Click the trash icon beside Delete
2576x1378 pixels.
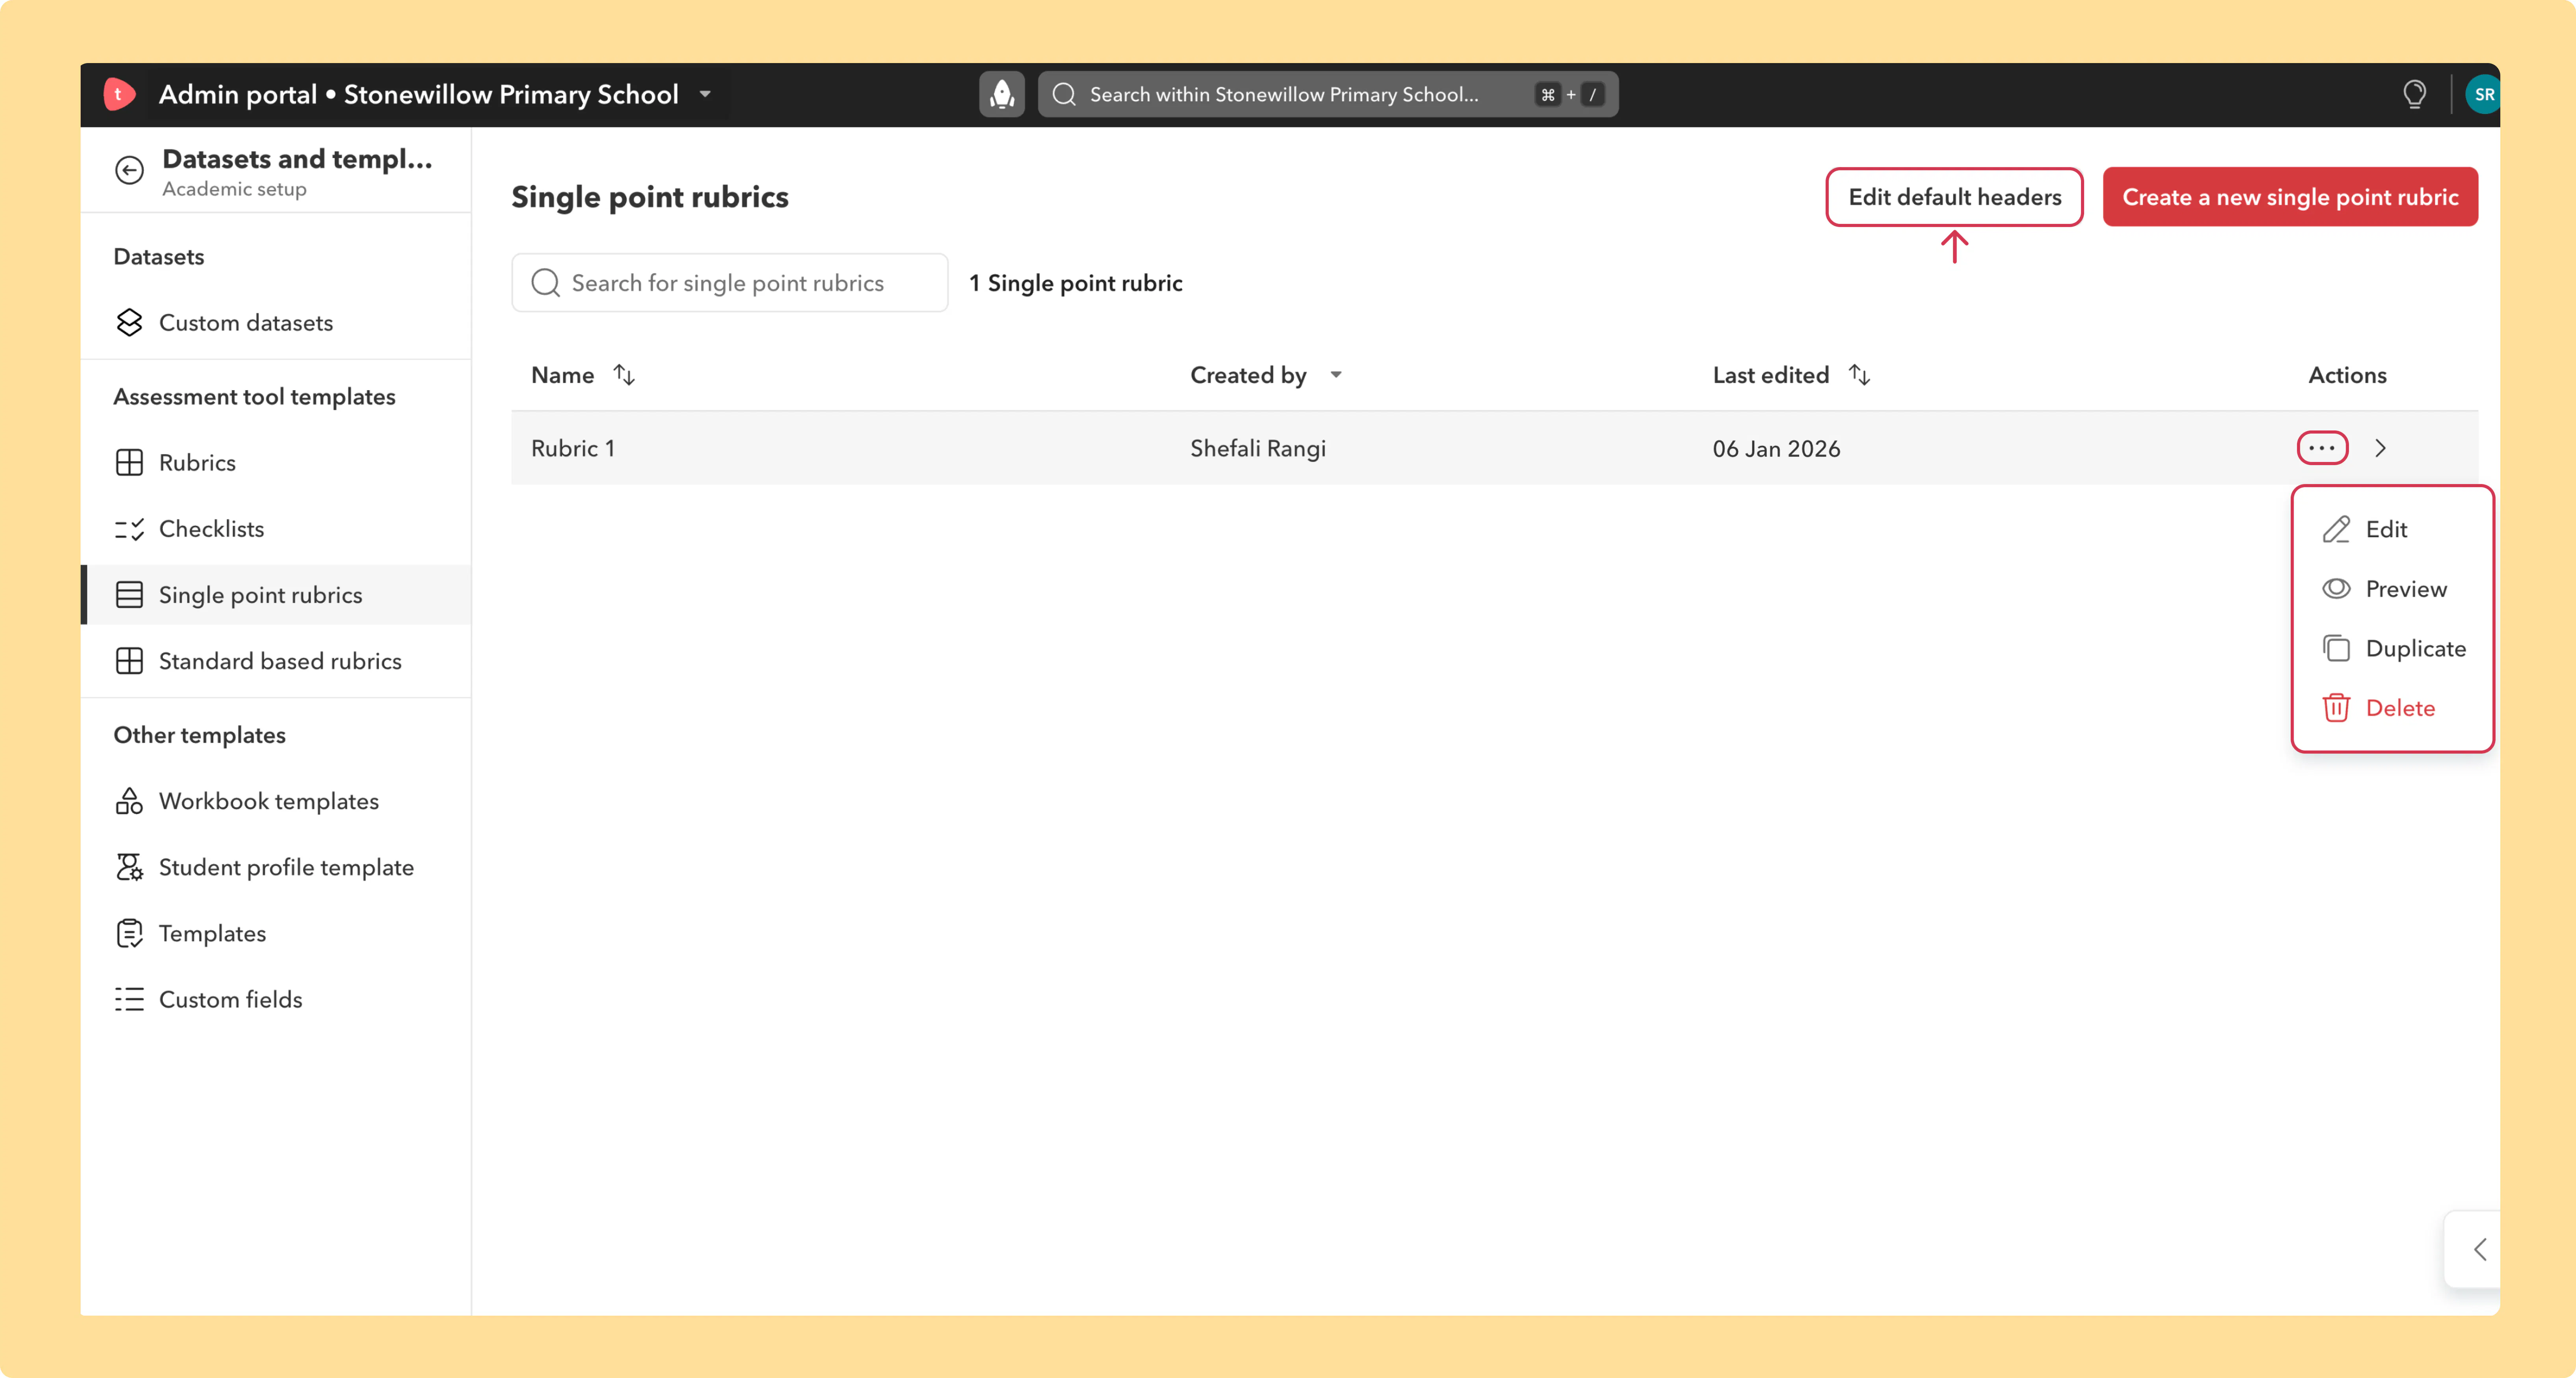(2336, 707)
